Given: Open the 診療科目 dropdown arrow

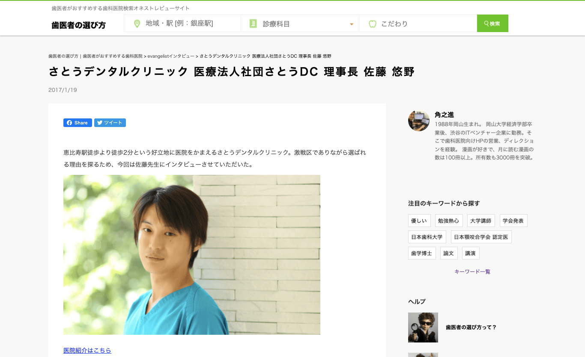Looking at the screenshot, I should pos(352,24).
